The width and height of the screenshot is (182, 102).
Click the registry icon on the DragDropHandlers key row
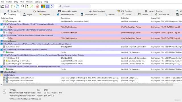pos(2,30)
